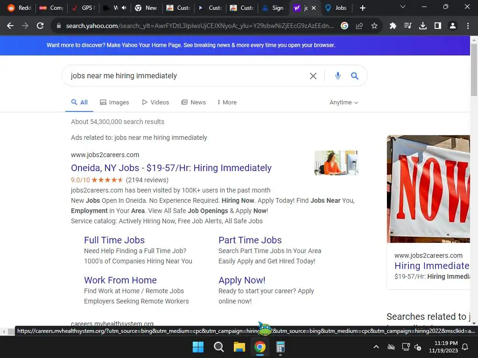
Task: Toggle the browser side panel icon
Action: pos(438,26)
